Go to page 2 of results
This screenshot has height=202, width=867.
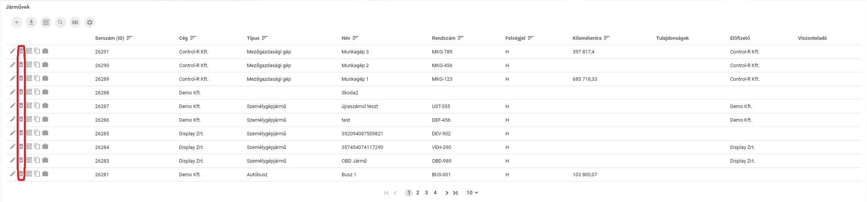(x=418, y=193)
